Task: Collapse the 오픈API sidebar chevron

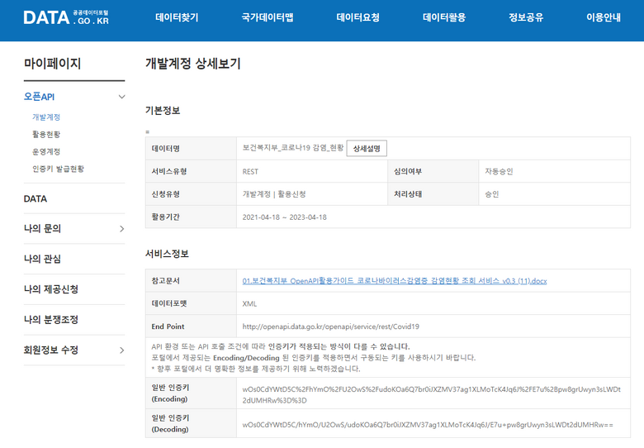Action: coord(121,97)
